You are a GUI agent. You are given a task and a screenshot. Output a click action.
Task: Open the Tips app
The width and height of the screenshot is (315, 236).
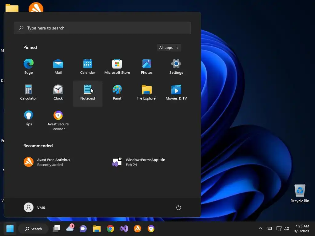[x=29, y=118]
